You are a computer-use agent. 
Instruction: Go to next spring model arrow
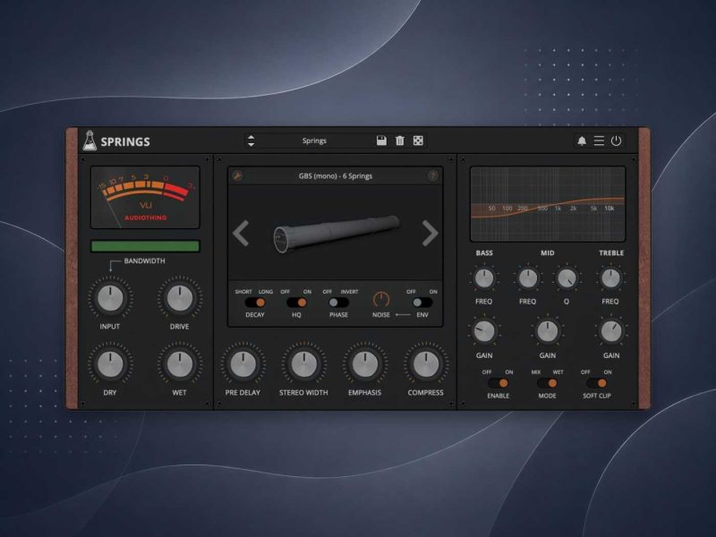(430, 234)
